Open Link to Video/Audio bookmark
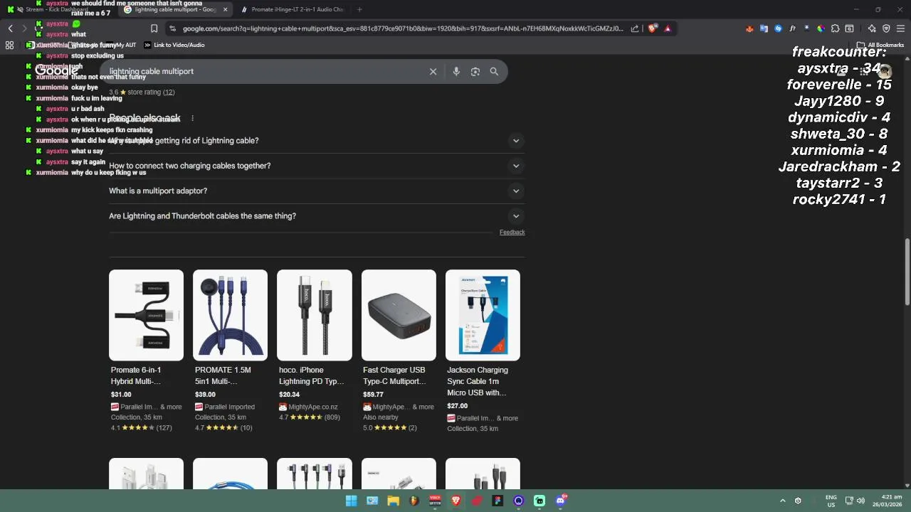Image resolution: width=911 pixels, height=512 pixels. [174, 45]
